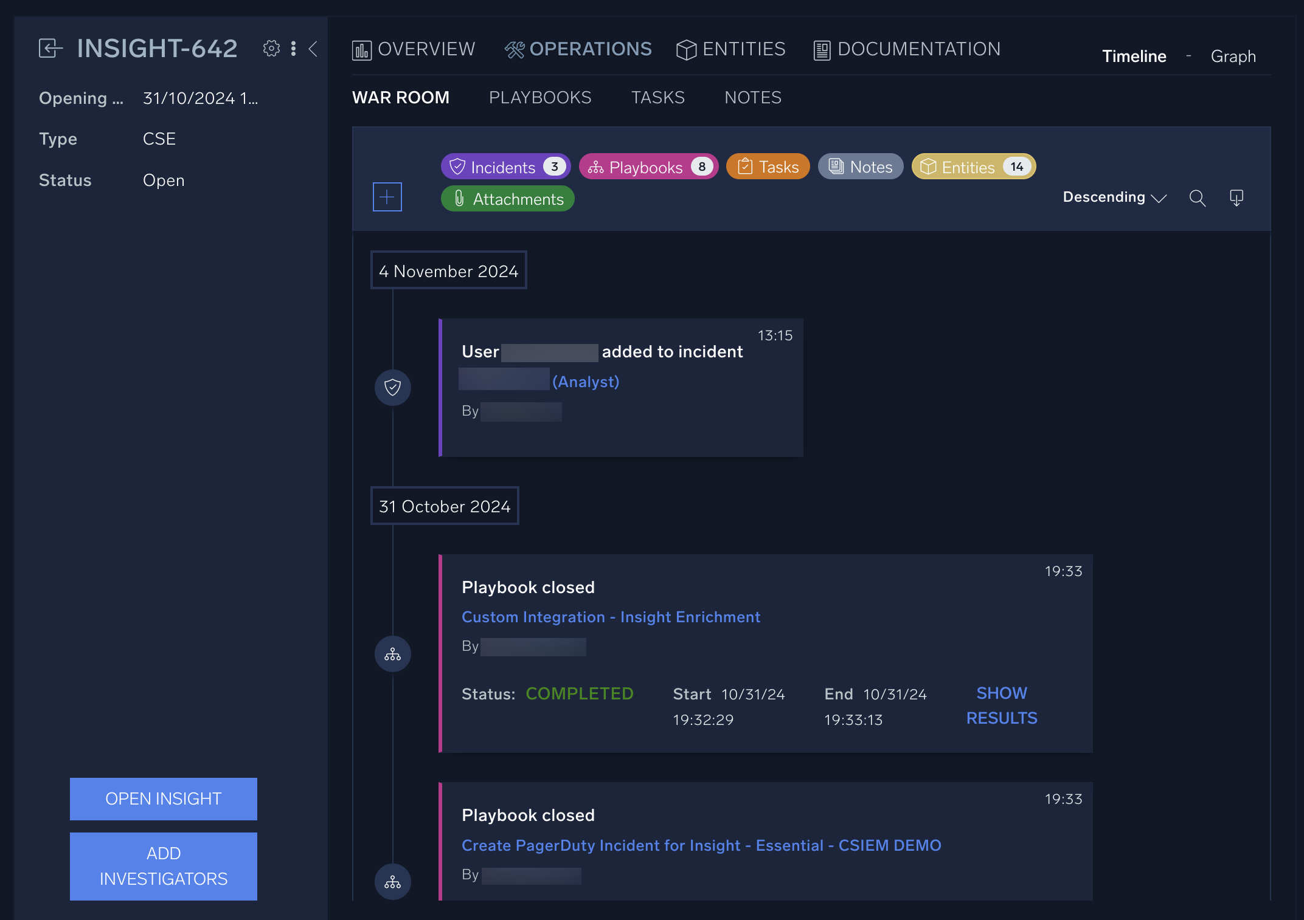Viewport: 1304px width, 920px height.
Task: Collapse the left insight panel with the chevron
Action: click(313, 49)
